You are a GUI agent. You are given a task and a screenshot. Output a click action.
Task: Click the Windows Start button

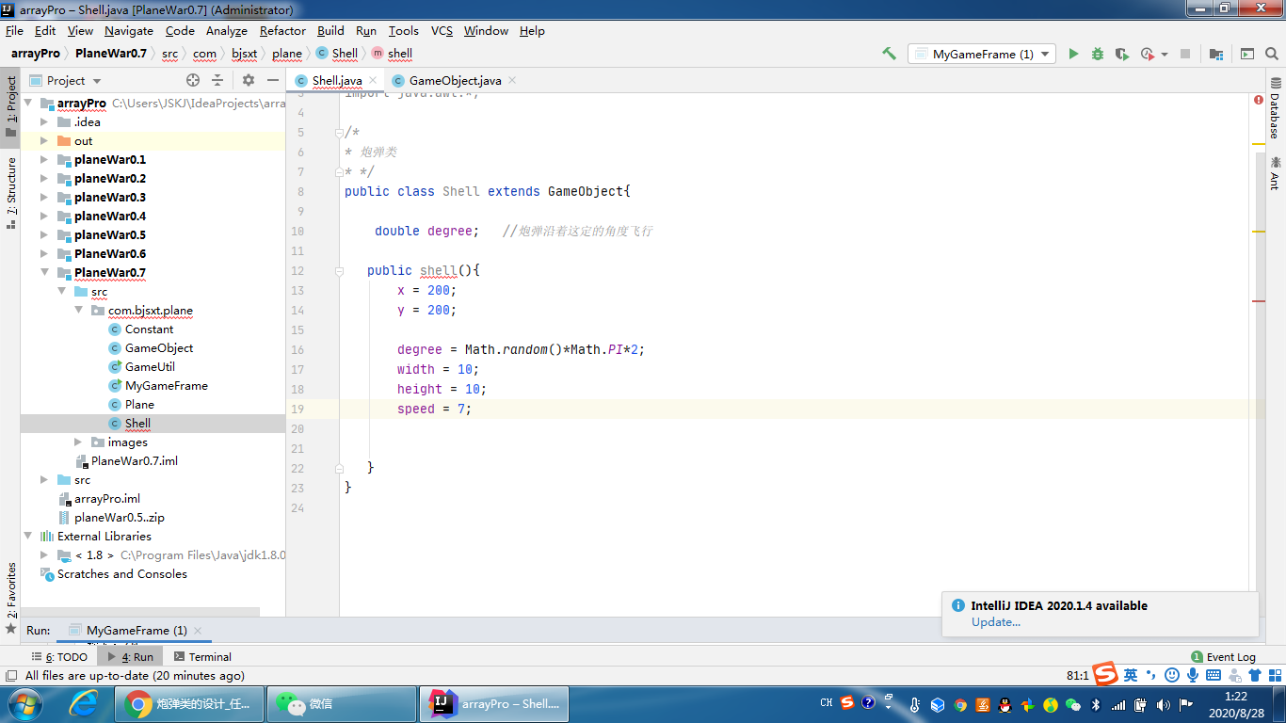(x=24, y=703)
